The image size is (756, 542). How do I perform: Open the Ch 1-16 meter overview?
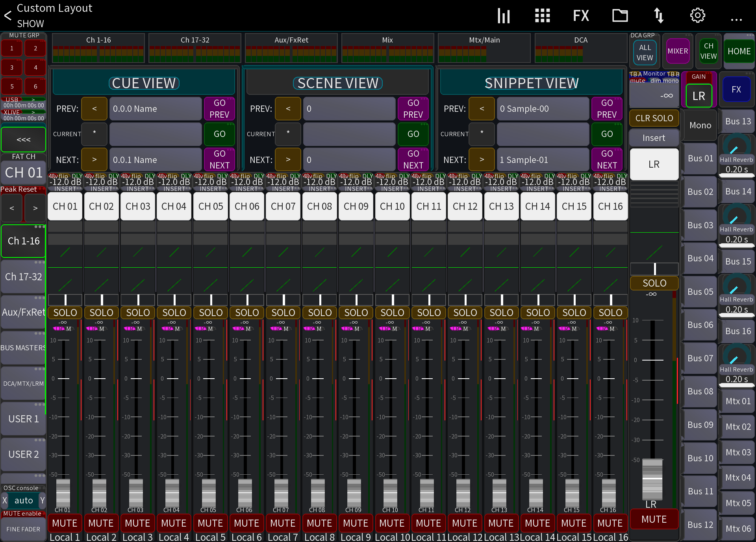click(98, 48)
